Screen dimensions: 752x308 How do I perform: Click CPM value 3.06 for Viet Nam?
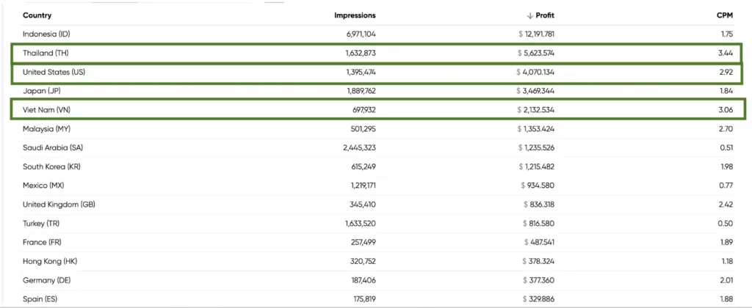(726, 110)
